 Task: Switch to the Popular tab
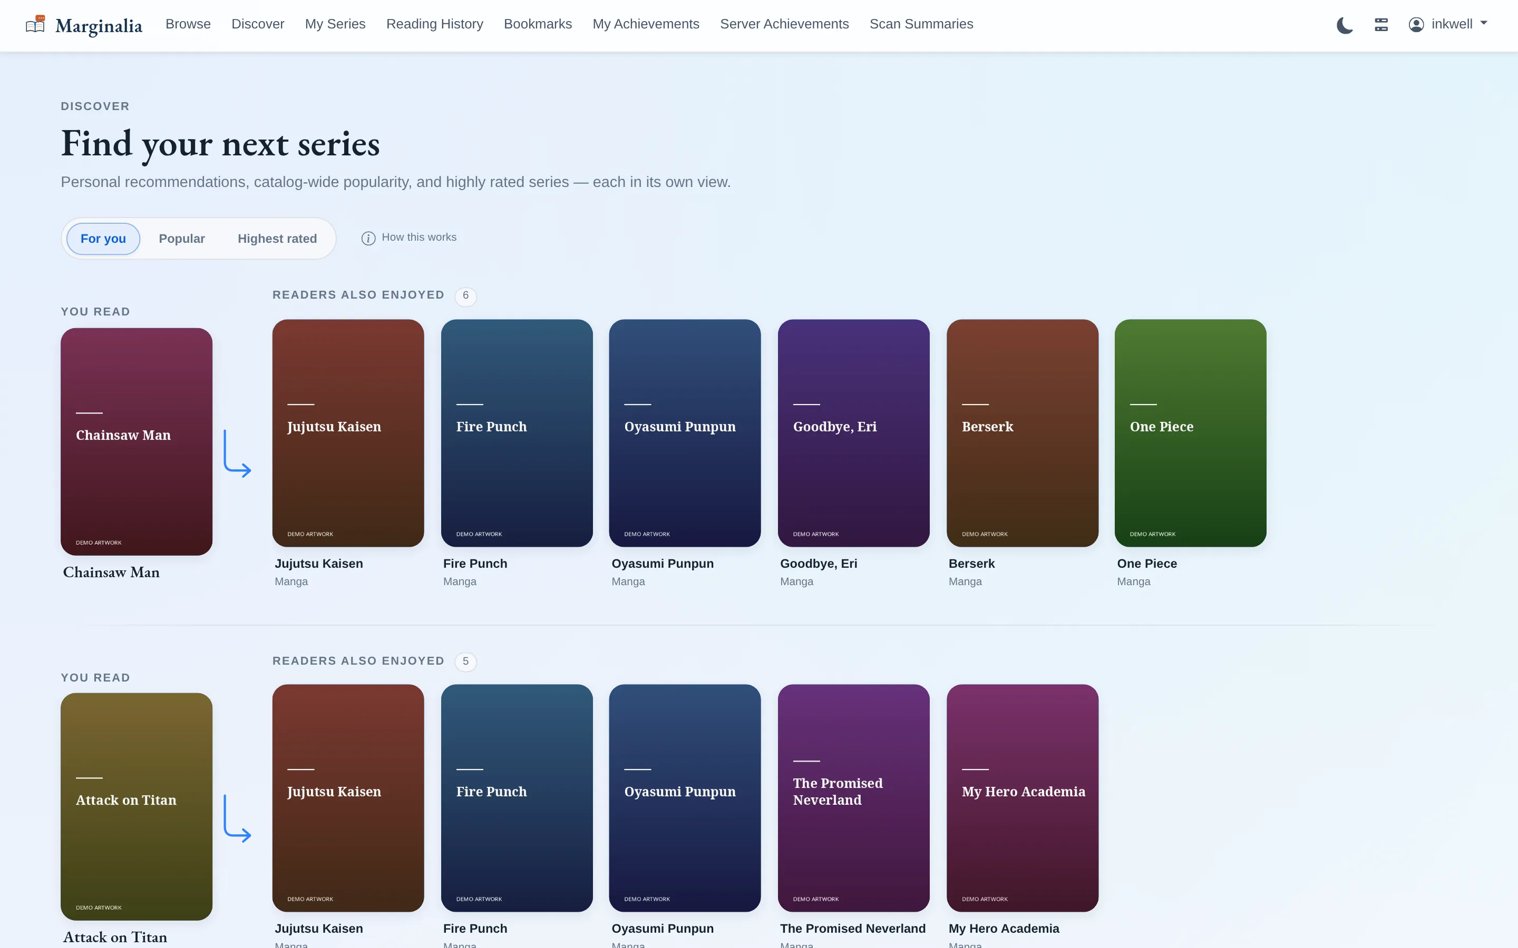182,238
